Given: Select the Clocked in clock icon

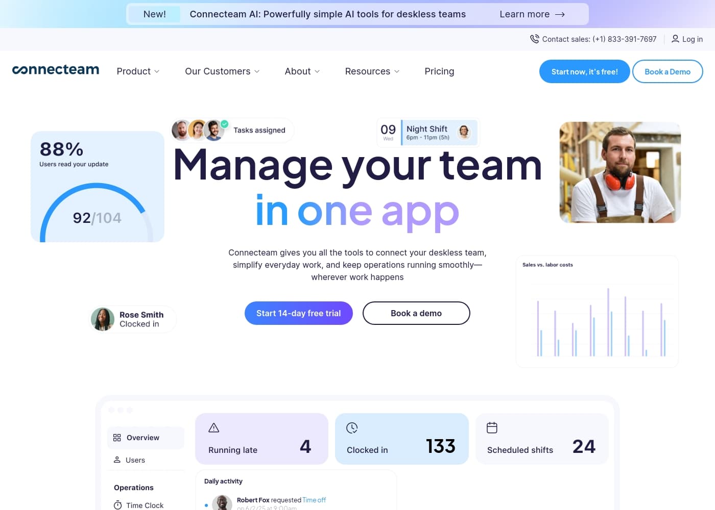Looking at the screenshot, I should 352,428.
